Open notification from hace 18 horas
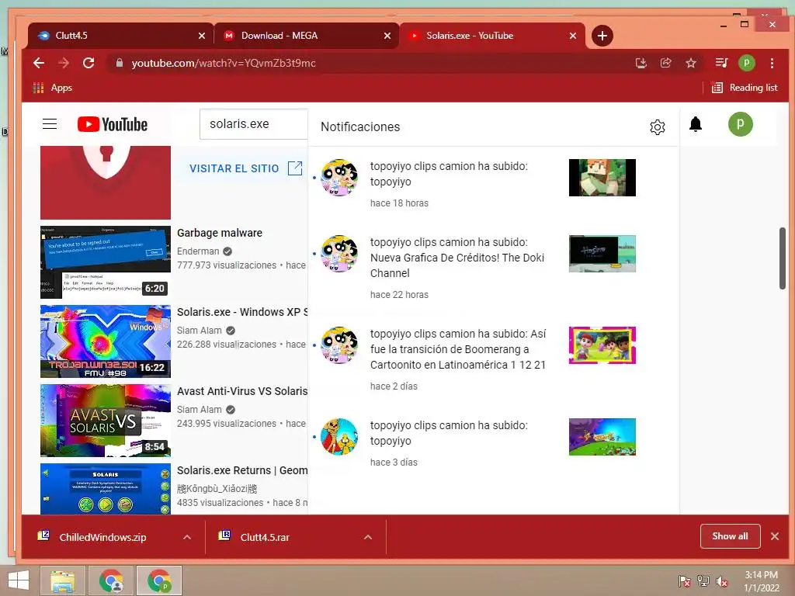This screenshot has height=596, width=795. 493,183
